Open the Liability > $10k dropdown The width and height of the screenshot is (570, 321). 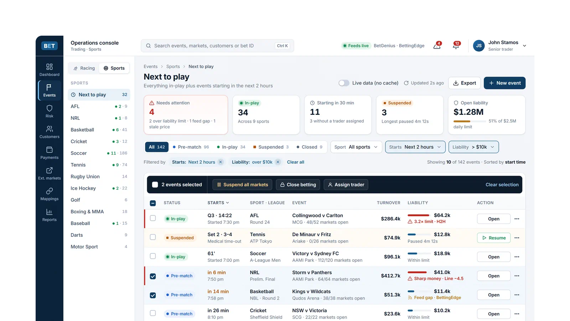(473, 147)
